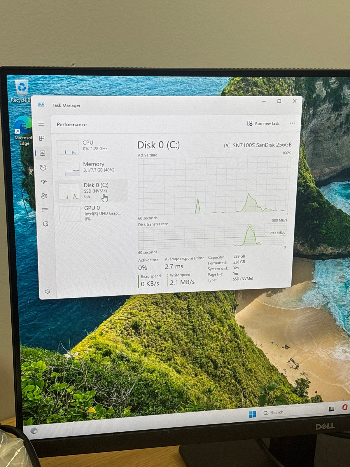Click the Memory mini graph thumbnail
Image resolution: width=350 pixels, height=467 pixels.
click(69, 169)
